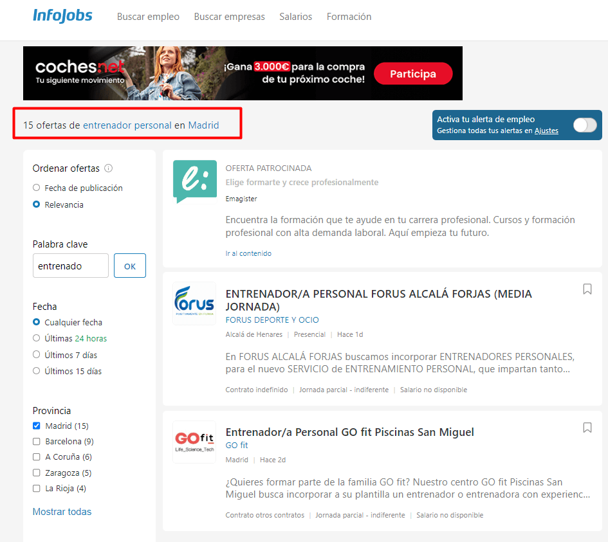Open Buscar empresas menu
Viewport: 608px width, 542px height.
229,17
